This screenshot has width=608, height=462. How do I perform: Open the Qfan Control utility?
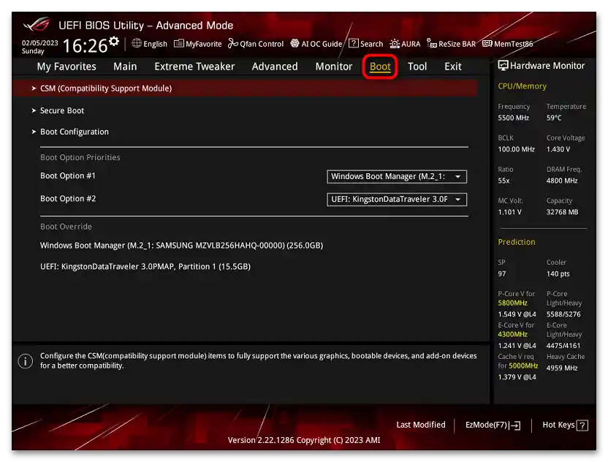pyautogui.click(x=256, y=44)
